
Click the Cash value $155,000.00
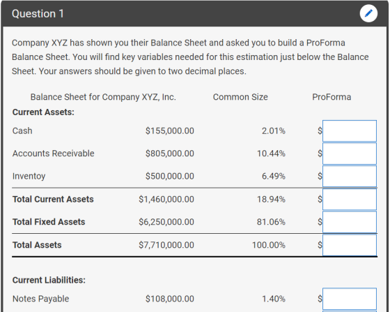pyautogui.click(x=170, y=131)
